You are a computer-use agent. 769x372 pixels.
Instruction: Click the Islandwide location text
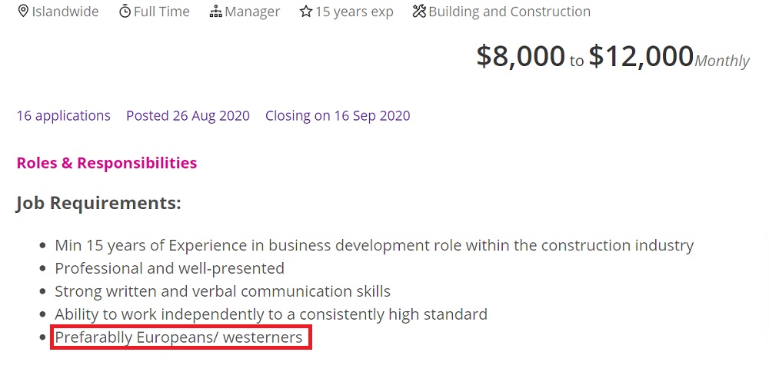coord(65,12)
